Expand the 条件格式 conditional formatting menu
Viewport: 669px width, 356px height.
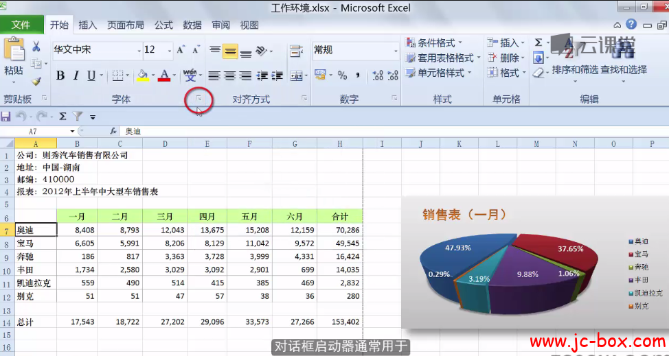coord(434,43)
